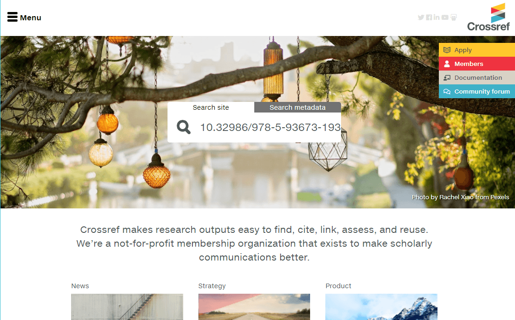The width and height of the screenshot is (515, 320).
Task: Open the Product article thumbnail
Action: (381, 307)
